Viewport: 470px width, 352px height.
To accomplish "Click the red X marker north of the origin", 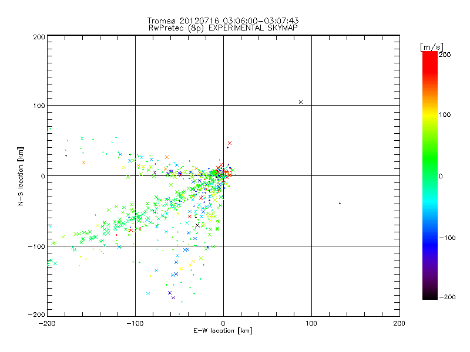I will pyautogui.click(x=230, y=143).
